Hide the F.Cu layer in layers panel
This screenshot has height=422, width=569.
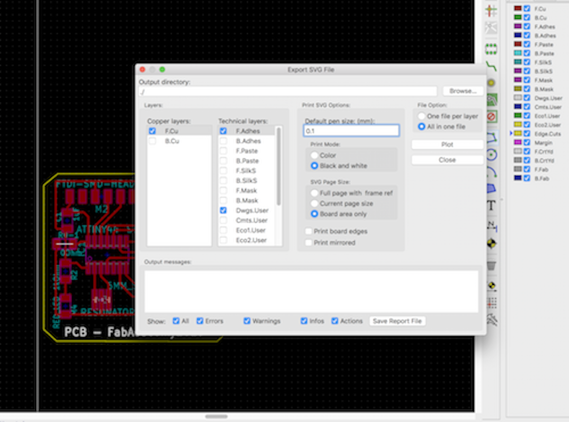pyautogui.click(x=527, y=9)
